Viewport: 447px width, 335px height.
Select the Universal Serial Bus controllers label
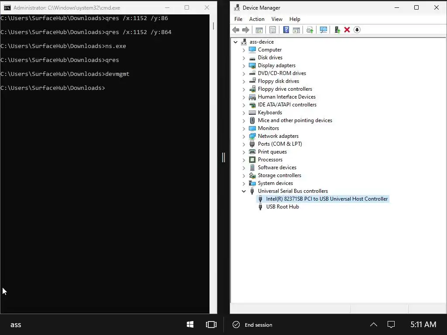(x=293, y=191)
